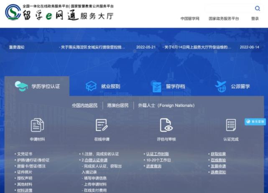Open the 材料详情 link
Screen dimensions: 268x193
(25, 190)
